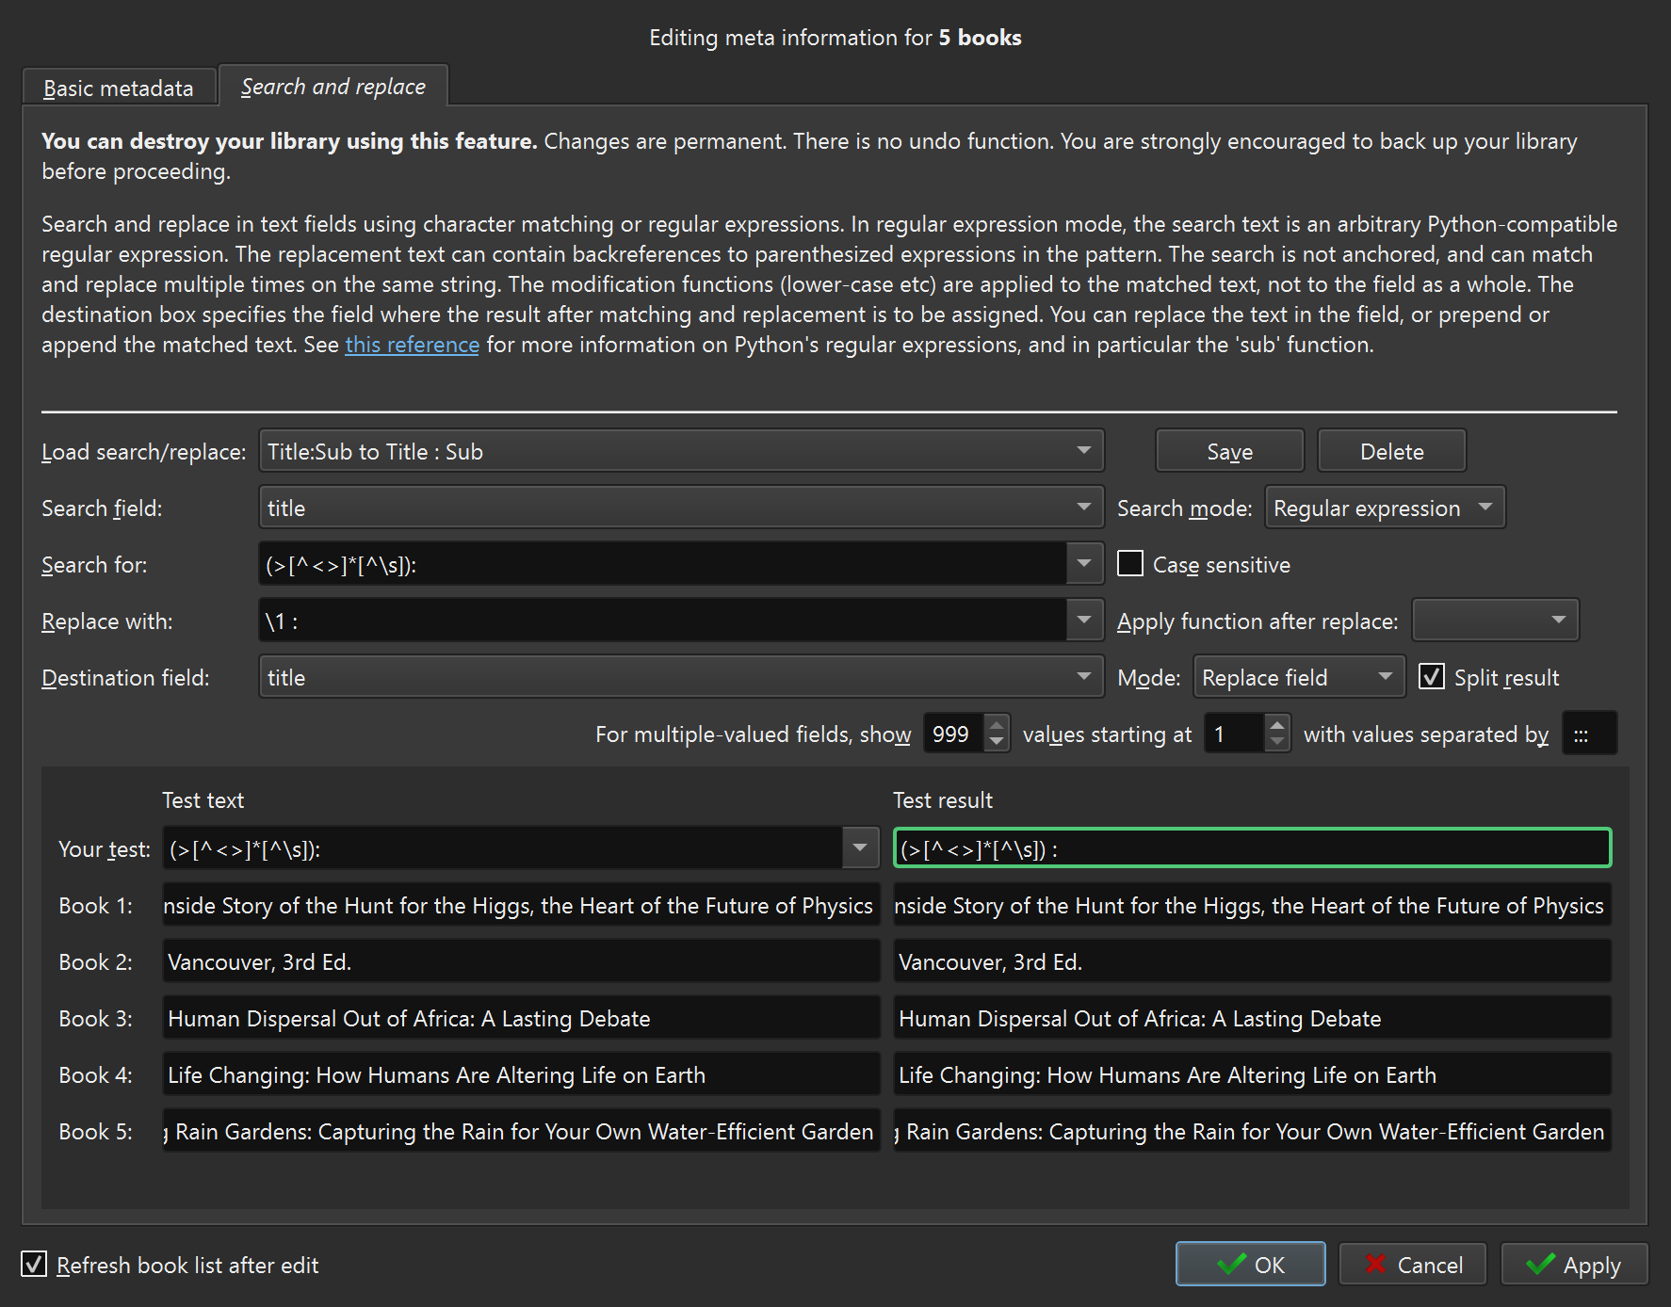Decrease the number of values shown
Screen dimensions: 1671x1307
pyautogui.click(x=997, y=743)
